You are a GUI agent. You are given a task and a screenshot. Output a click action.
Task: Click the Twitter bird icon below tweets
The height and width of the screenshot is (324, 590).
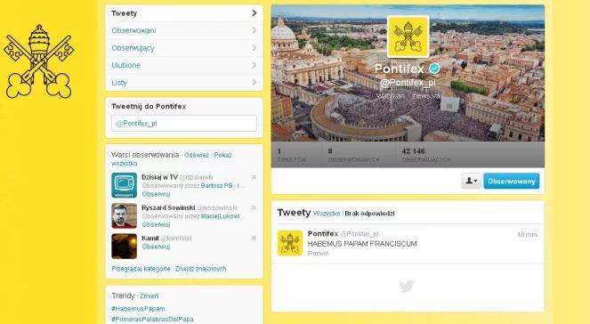pyautogui.click(x=407, y=286)
